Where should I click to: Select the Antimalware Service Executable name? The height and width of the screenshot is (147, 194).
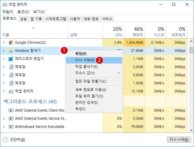point(40,127)
